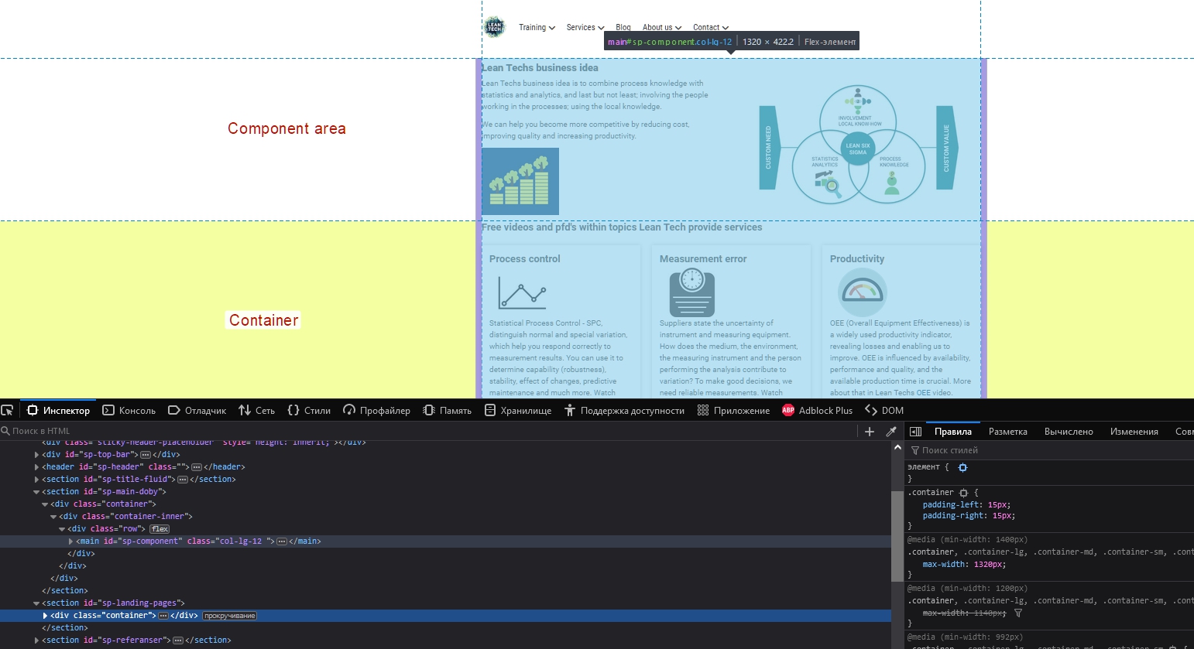Activate the element picker tool
1194x649 pixels.
point(8,411)
